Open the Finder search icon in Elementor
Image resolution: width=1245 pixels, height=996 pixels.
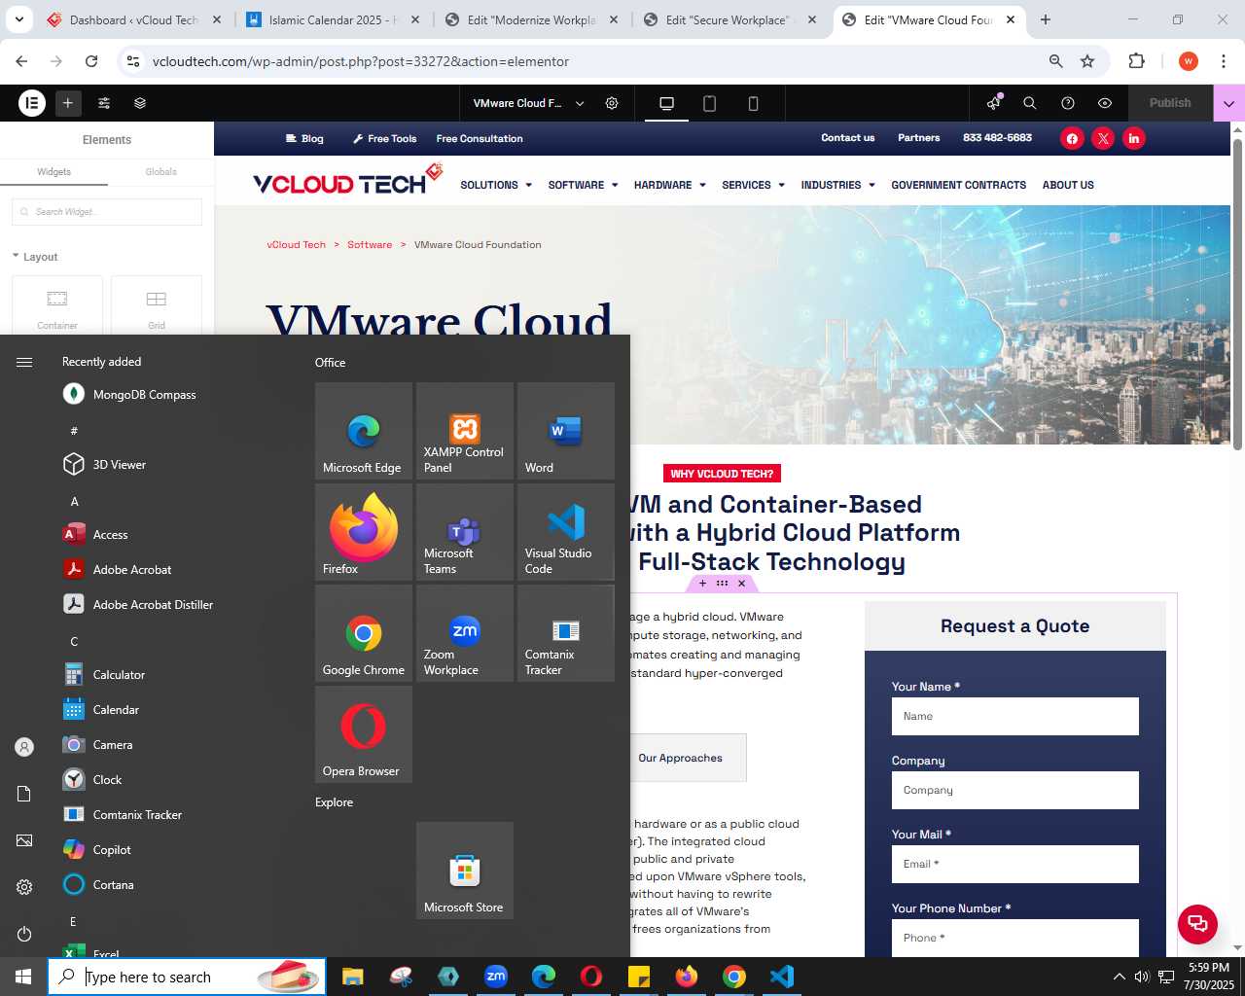click(1030, 103)
